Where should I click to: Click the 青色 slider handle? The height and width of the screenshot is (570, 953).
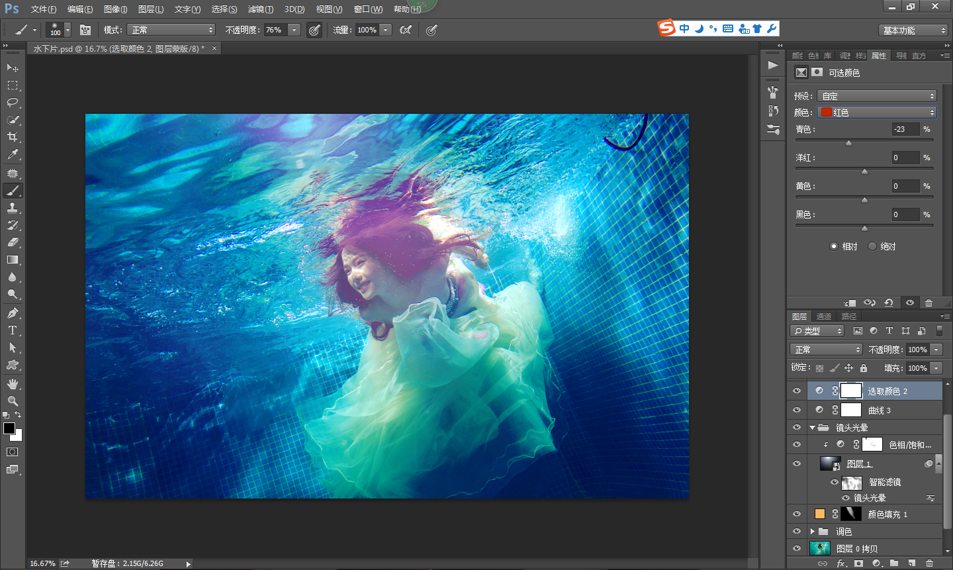tap(848, 143)
